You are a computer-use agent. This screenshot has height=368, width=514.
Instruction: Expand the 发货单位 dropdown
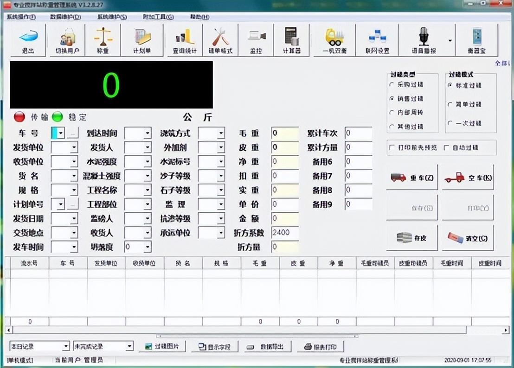coord(74,147)
